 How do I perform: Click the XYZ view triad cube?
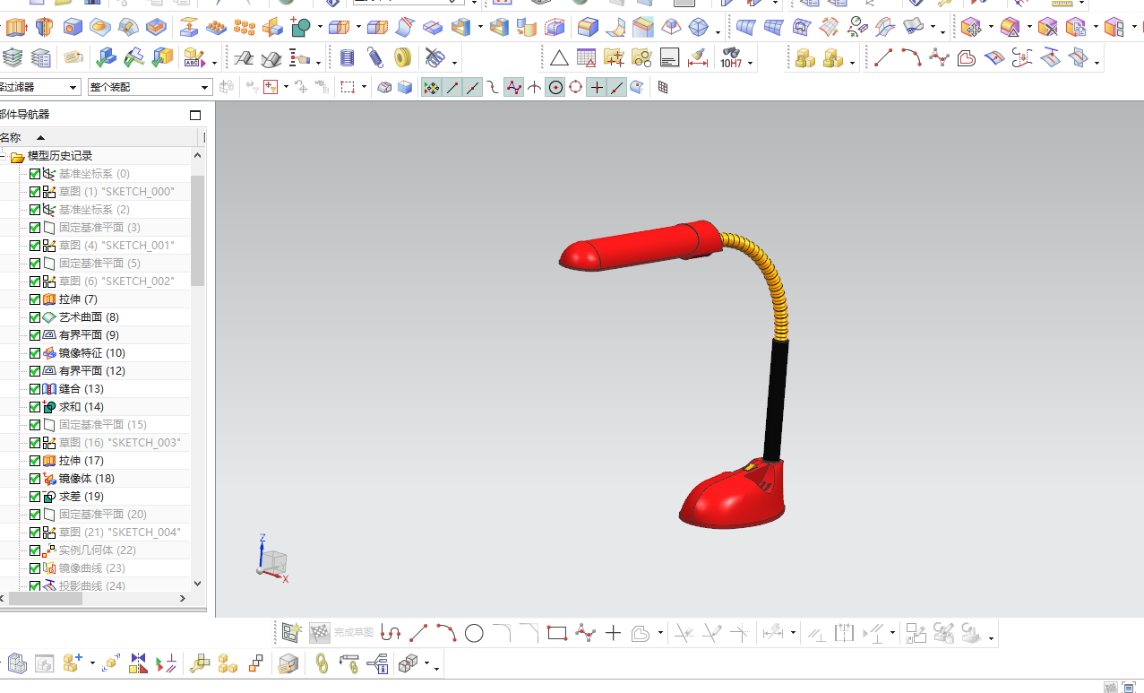click(272, 561)
